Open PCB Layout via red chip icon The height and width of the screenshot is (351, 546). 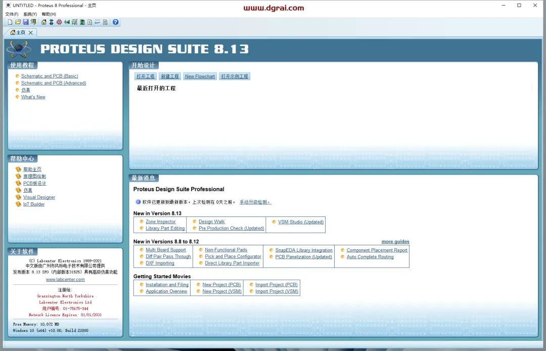pyautogui.click(x=59, y=22)
